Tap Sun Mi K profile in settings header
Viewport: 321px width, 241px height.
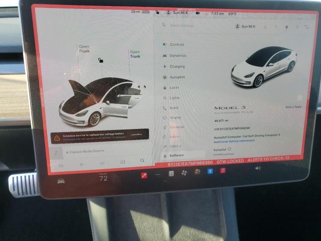[x=246, y=27]
